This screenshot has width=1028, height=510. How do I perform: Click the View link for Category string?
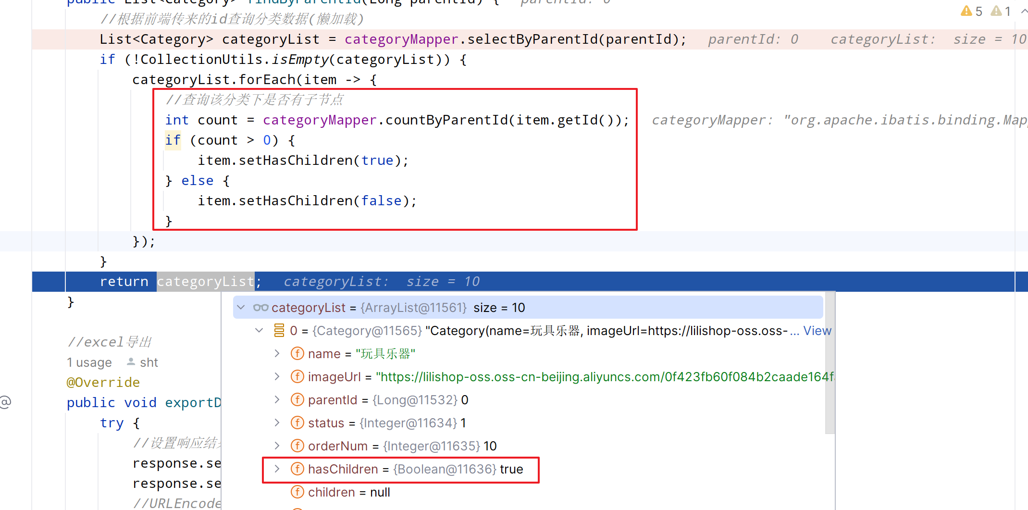tap(817, 331)
